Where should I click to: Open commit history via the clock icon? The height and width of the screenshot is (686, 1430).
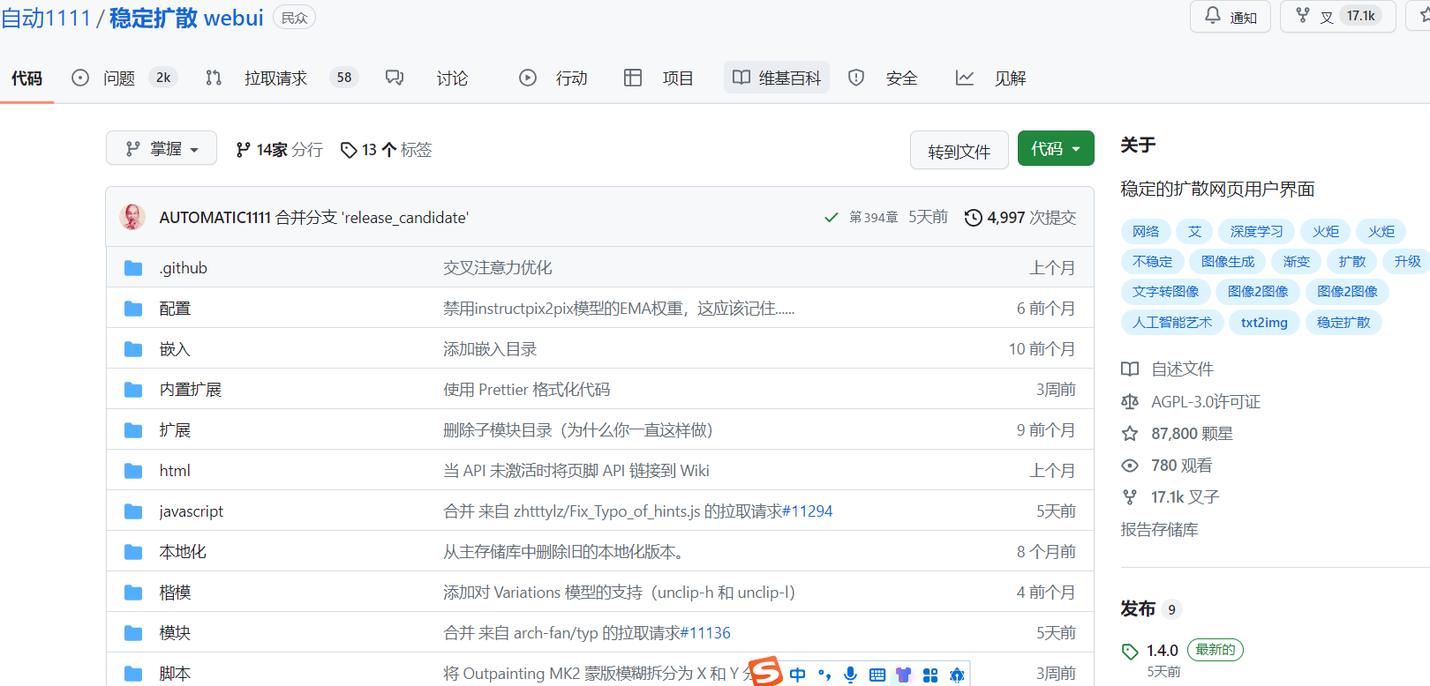coord(973,218)
